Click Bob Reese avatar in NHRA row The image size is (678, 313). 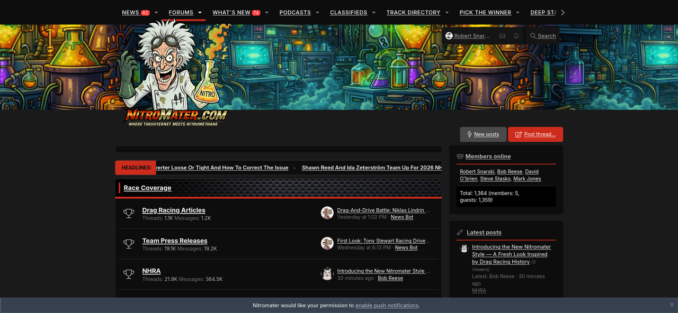click(x=327, y=274)
